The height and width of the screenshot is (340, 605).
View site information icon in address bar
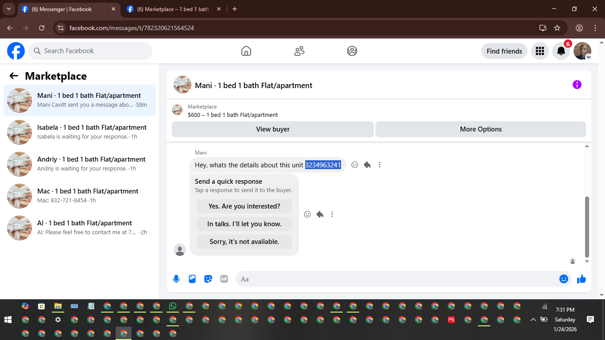tap(61, 28)
